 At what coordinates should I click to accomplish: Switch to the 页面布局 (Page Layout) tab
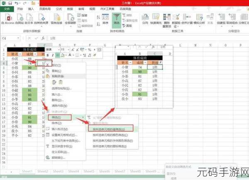45,9
